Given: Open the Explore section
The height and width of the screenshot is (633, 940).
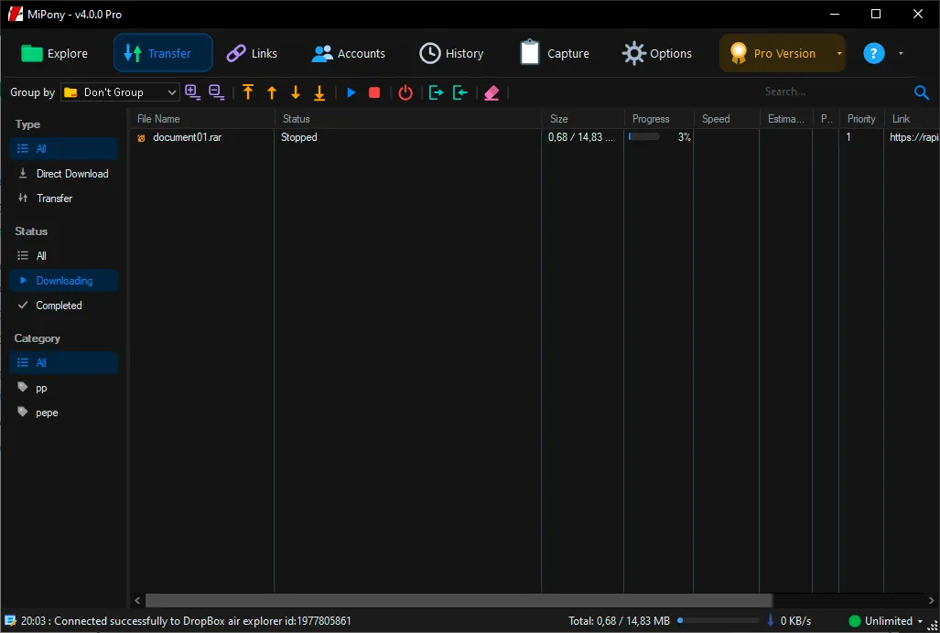Looking at the screenshot, I should tap(54, 53).
